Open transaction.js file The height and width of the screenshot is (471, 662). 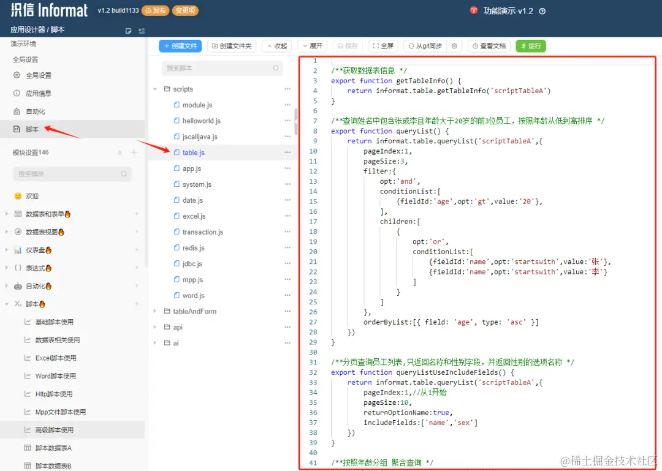[203, 232]
